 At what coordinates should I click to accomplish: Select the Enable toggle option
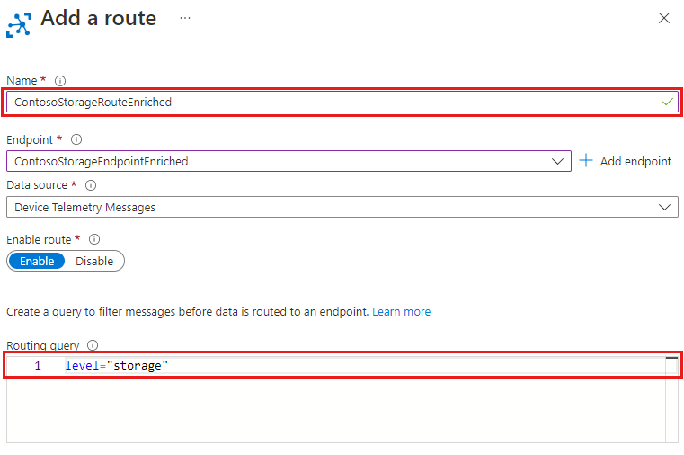point(37,261)
